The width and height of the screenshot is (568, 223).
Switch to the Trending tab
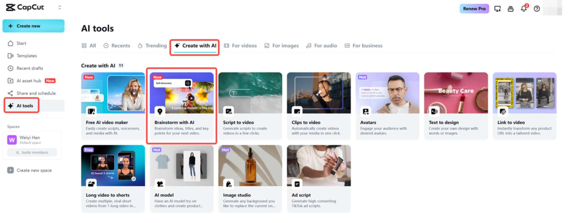pos(152,46)
